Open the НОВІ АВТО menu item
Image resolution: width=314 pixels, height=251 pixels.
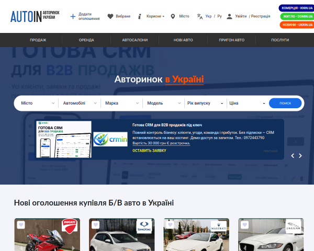pyautogui.click(x=183, y=40)
